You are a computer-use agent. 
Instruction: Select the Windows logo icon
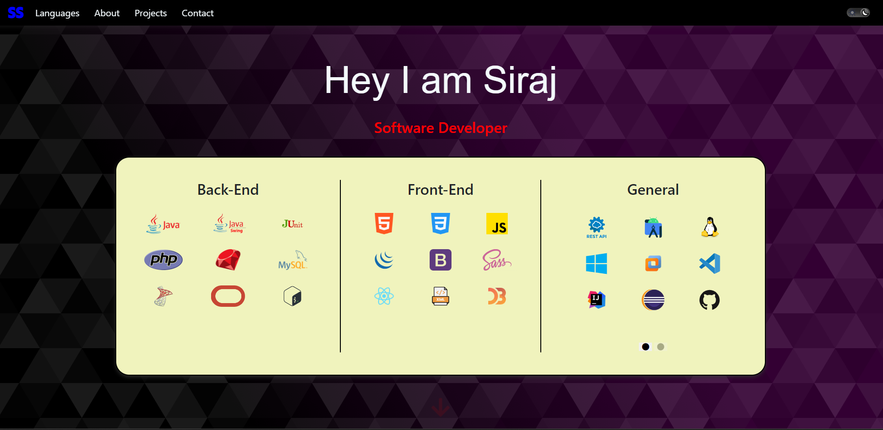[597, 264]
